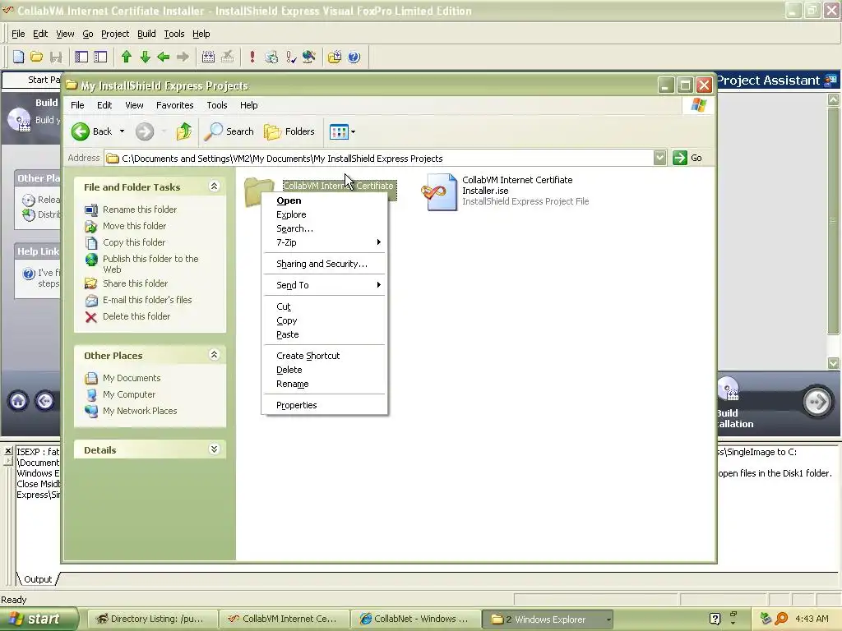The width and height of the screenshot is (842, 631).
Task: Open the Build menu in InstallShield
Action: pos(146,34)
